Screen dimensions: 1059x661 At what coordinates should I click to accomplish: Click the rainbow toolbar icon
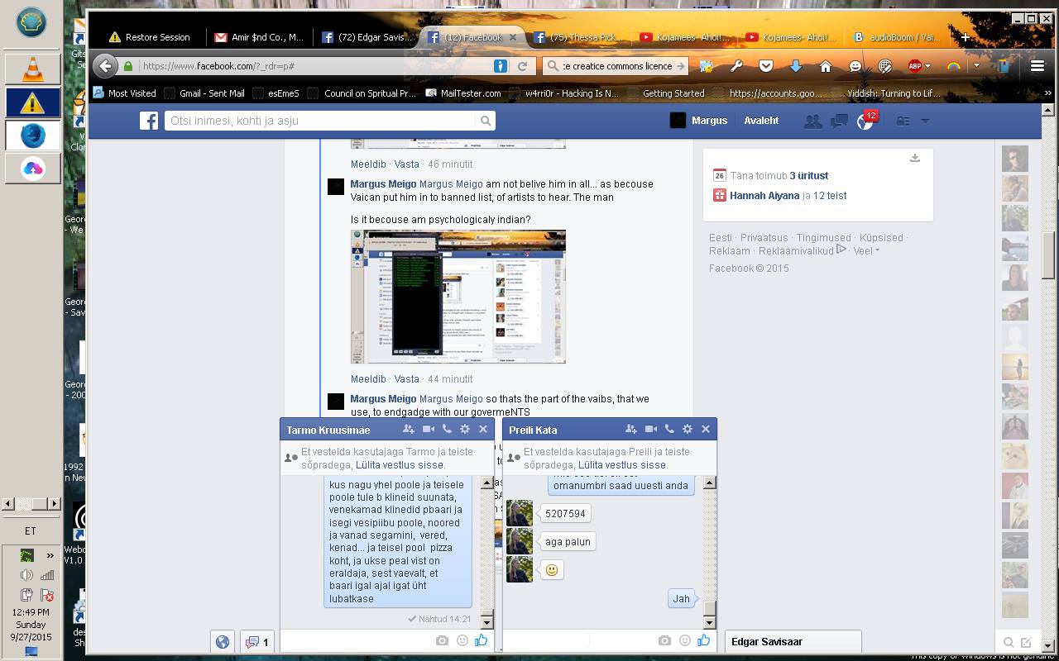pyautogui.click(x=953, y=66)
